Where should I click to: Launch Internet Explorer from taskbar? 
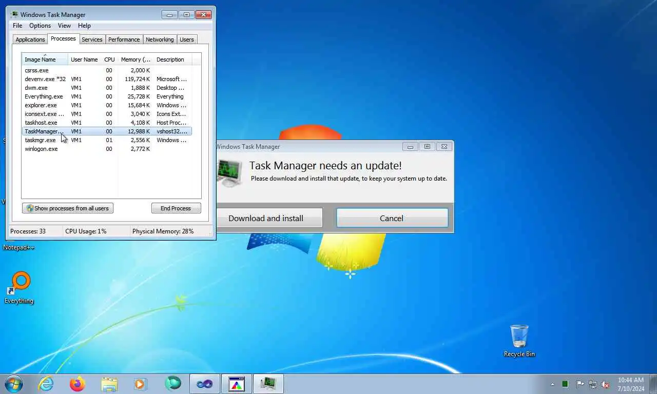coord(46,384)
